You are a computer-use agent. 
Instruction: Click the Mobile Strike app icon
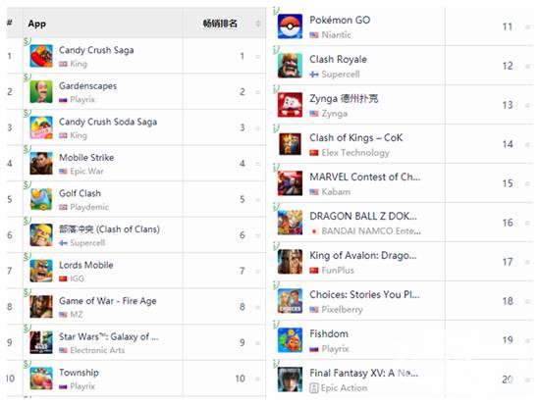pyautogui.click(x=41, y=163)
